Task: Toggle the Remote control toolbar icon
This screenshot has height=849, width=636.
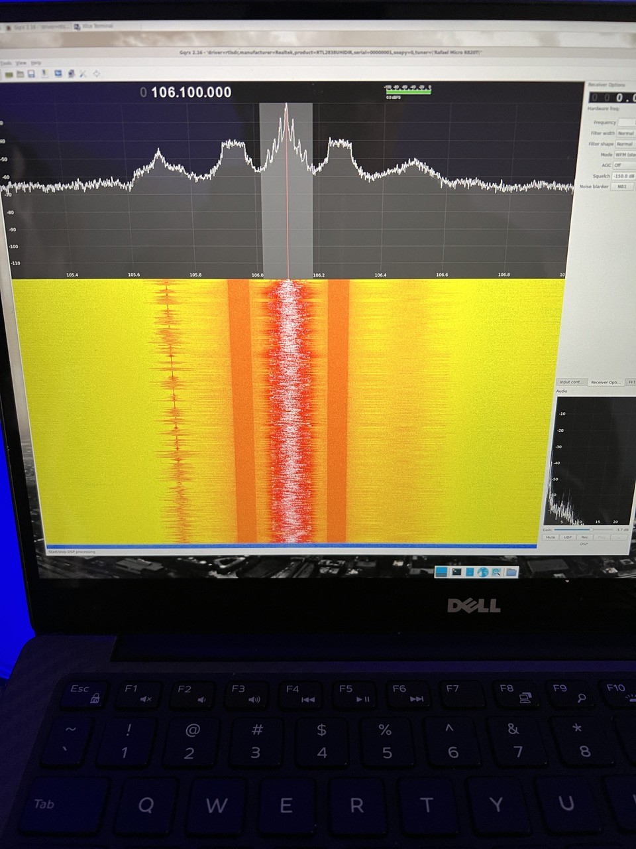Action: click(58, 73)
